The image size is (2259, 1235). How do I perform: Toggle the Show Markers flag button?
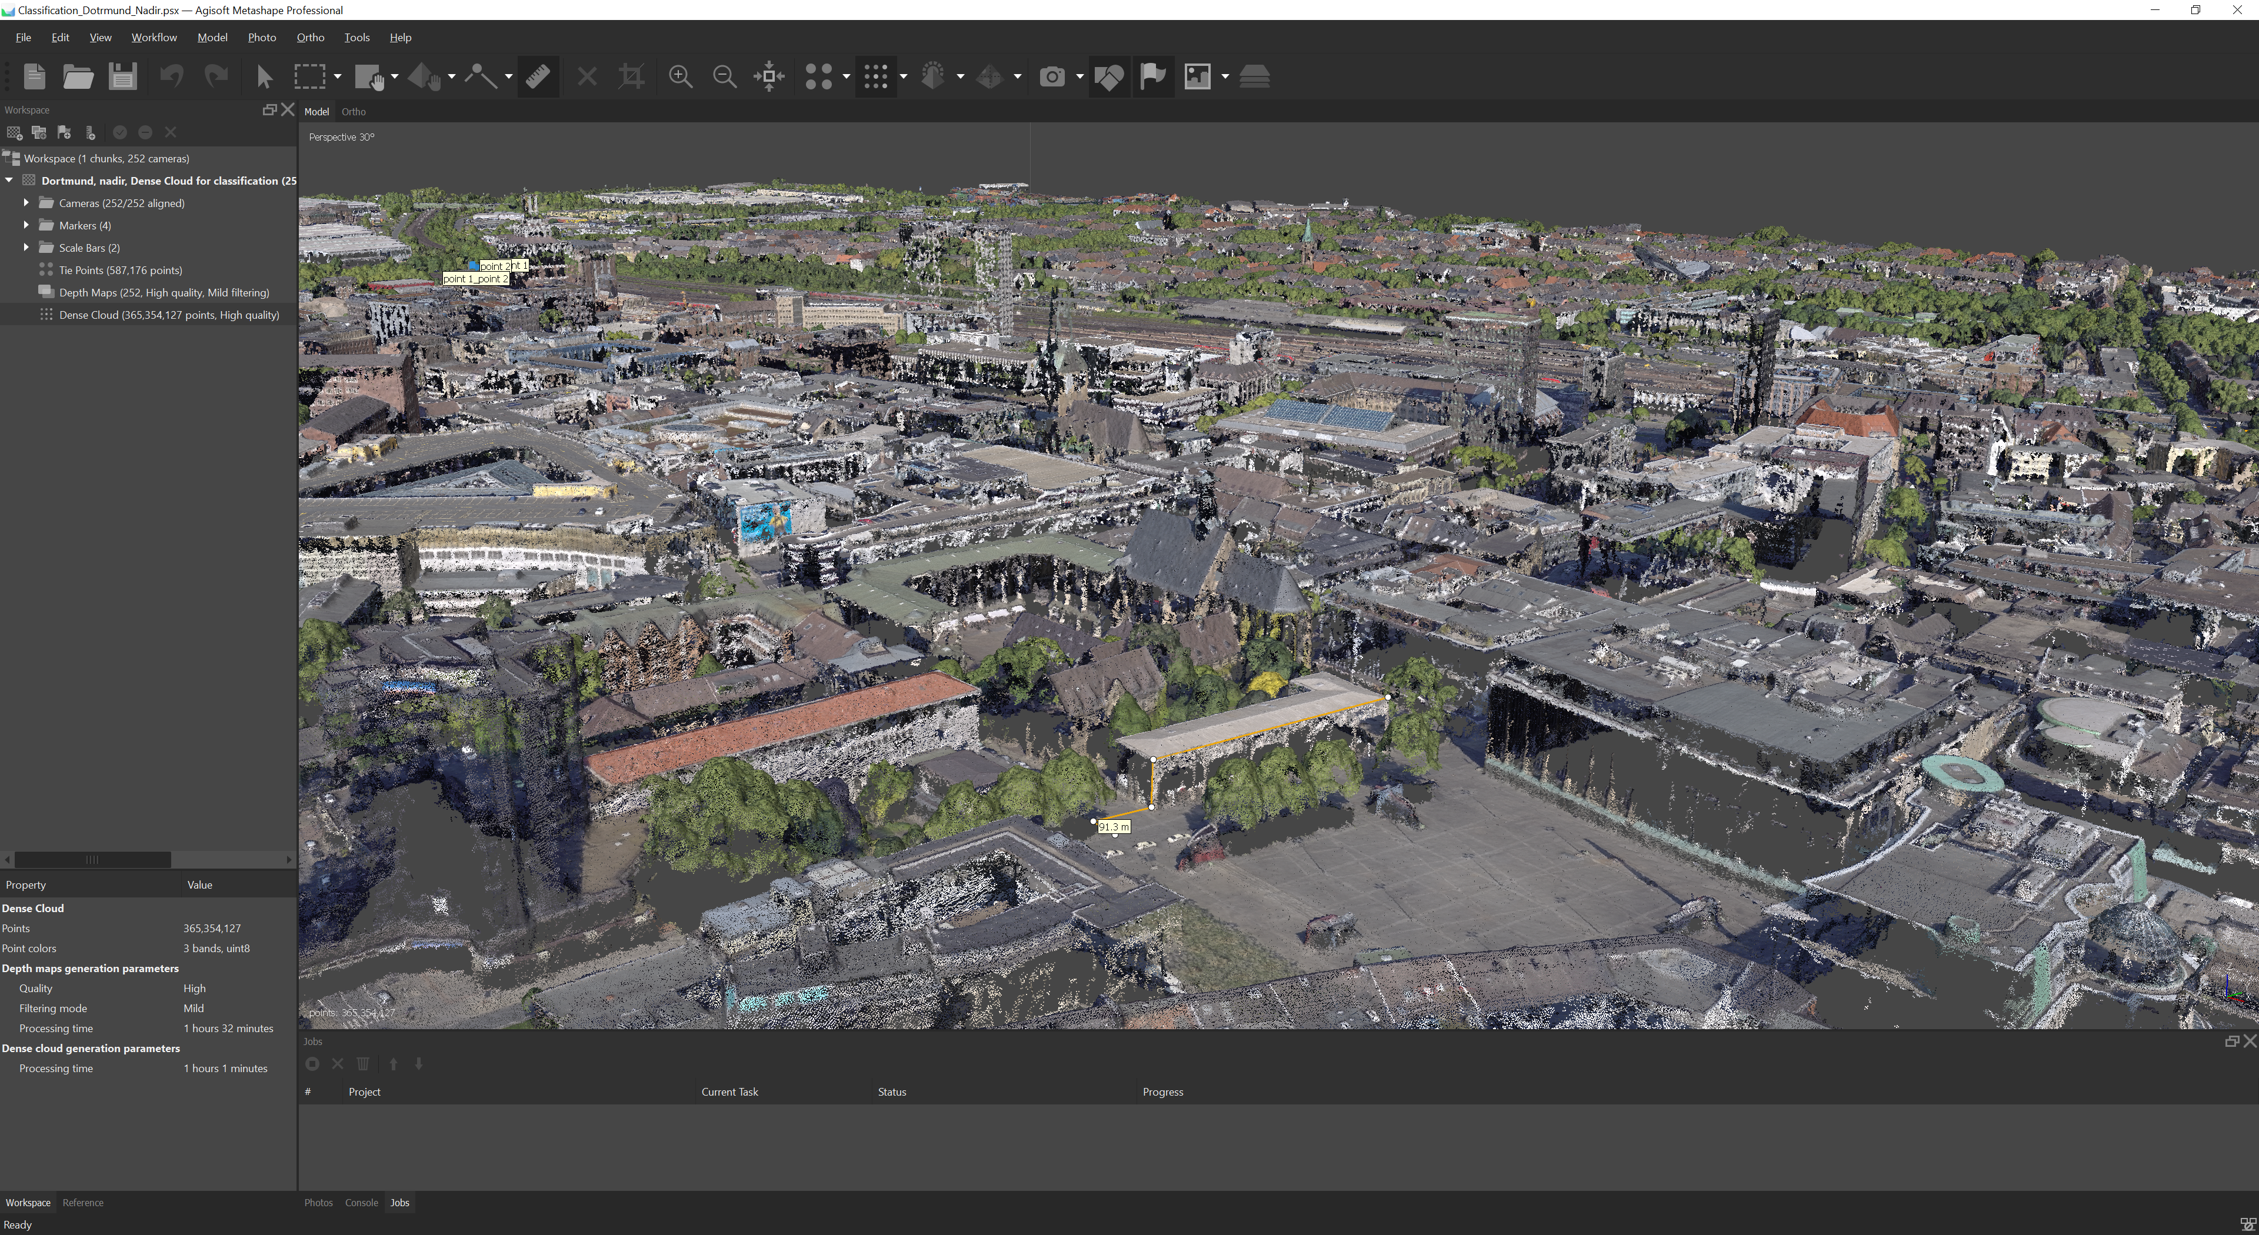[1152, 76]
